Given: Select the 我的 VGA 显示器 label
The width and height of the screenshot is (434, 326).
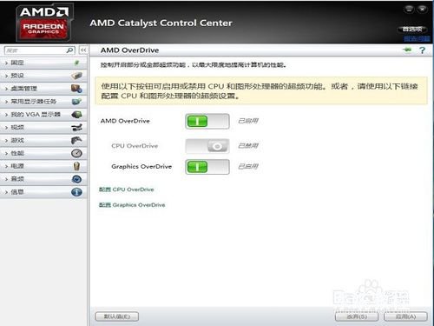Looking at the screenshot, I should pyautogui.click(x=36, y=115).
